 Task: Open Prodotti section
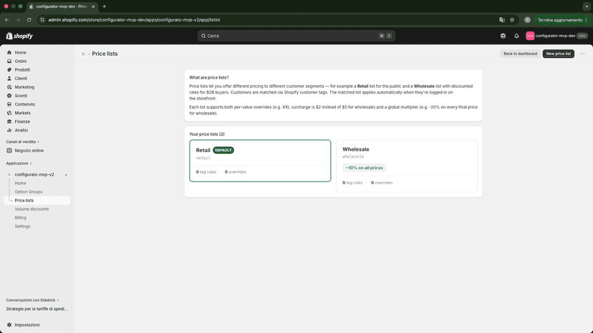pyautogui.click(x=22, y=70)
